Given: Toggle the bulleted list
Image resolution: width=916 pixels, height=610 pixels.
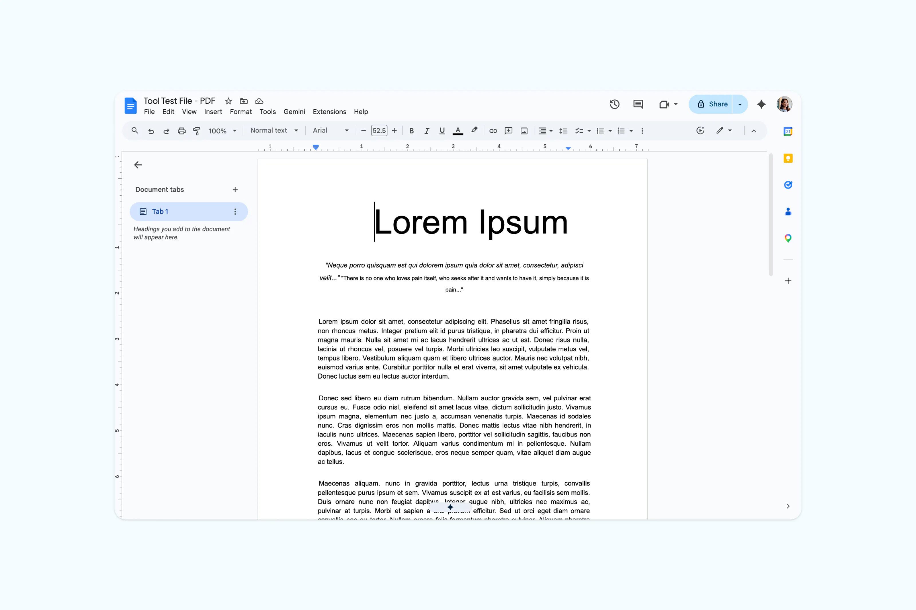Looking at the screenshot, I should (600, 131).
